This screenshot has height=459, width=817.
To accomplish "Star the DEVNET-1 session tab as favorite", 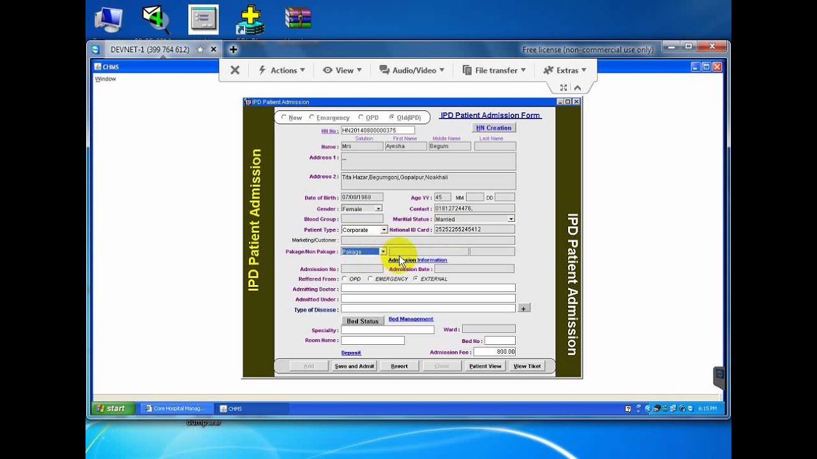I will (200, 50).
